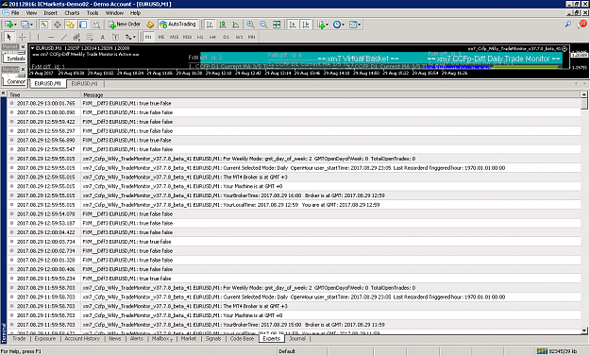Click the New Order button
The width and height of the screenshot is (590, 356).
pyautogui.click(x=125, y=25)
